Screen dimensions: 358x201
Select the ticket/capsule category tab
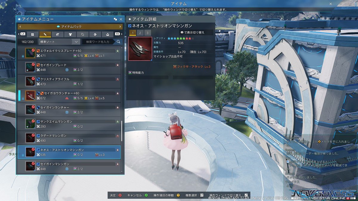pos(83,34)
